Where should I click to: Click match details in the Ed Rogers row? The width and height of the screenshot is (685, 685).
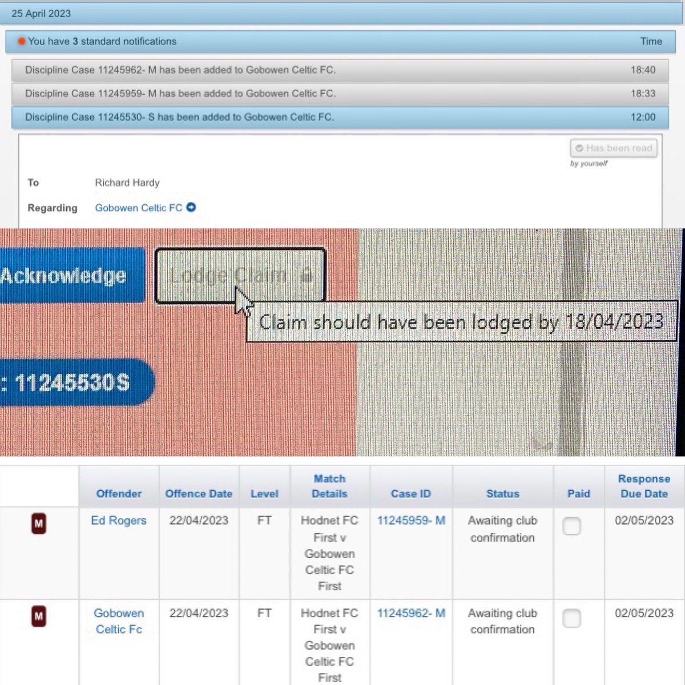[329, 553]
